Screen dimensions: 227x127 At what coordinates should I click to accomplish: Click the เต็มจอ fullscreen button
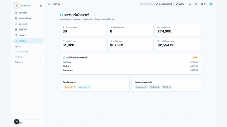pos(180,4)
